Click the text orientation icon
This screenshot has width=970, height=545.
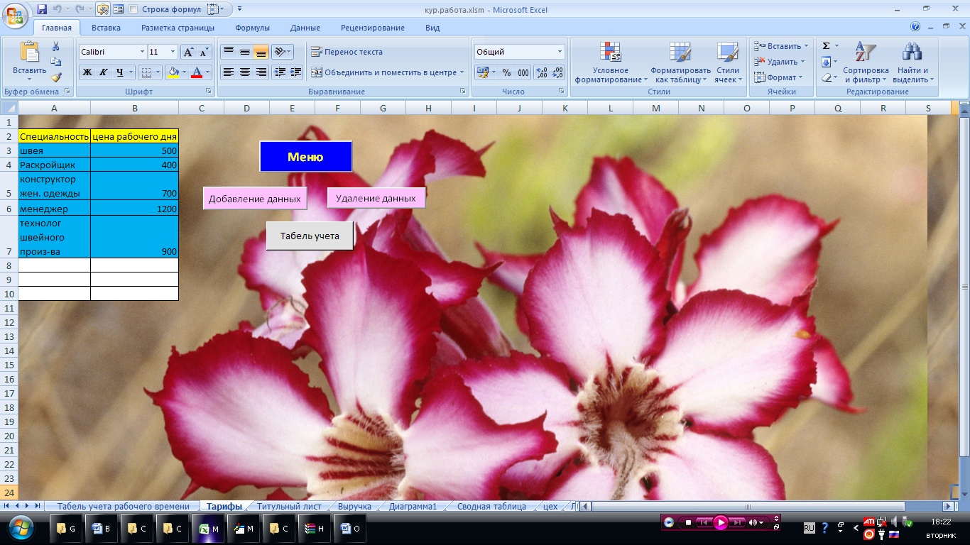(280, 52)
